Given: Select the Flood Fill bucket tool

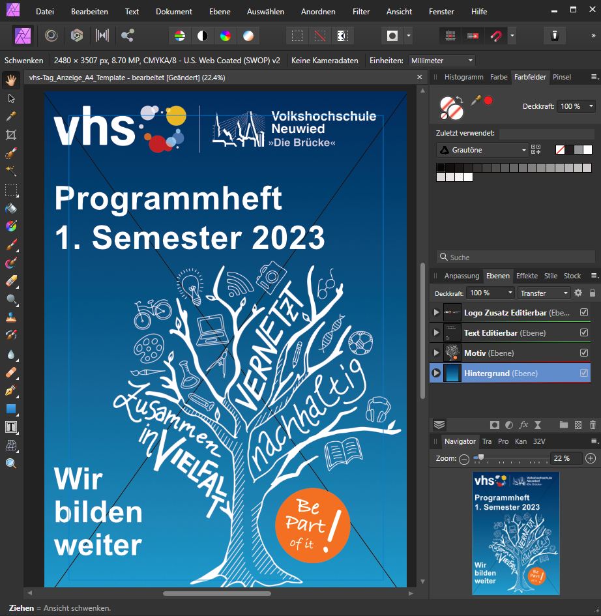Looking at the screenshot, I should [x=11, y=208].
